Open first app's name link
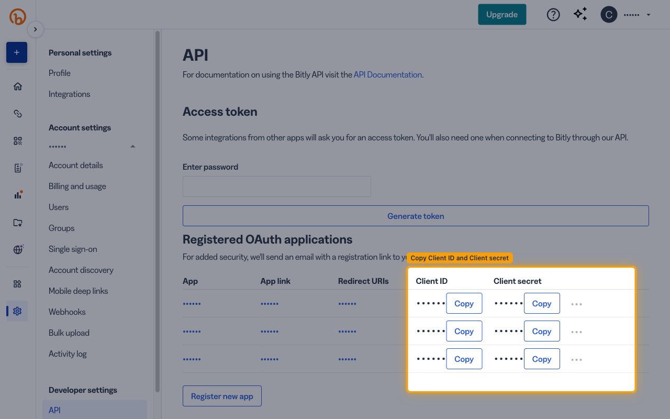 192,304
